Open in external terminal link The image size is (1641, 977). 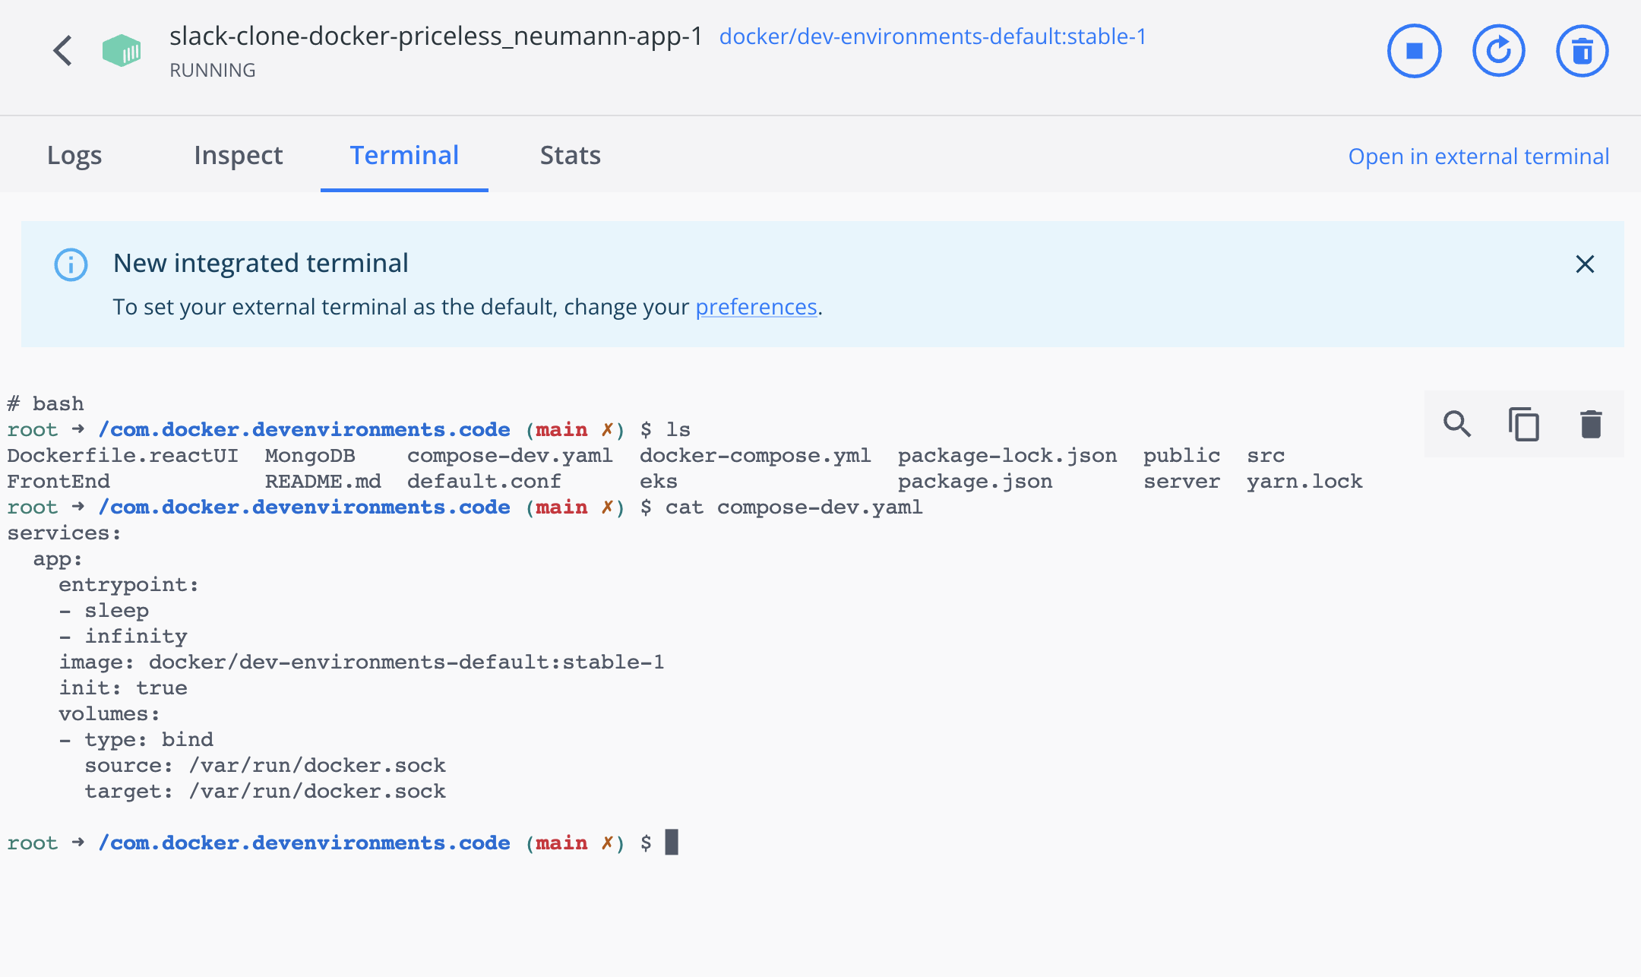click(1478, 156)
